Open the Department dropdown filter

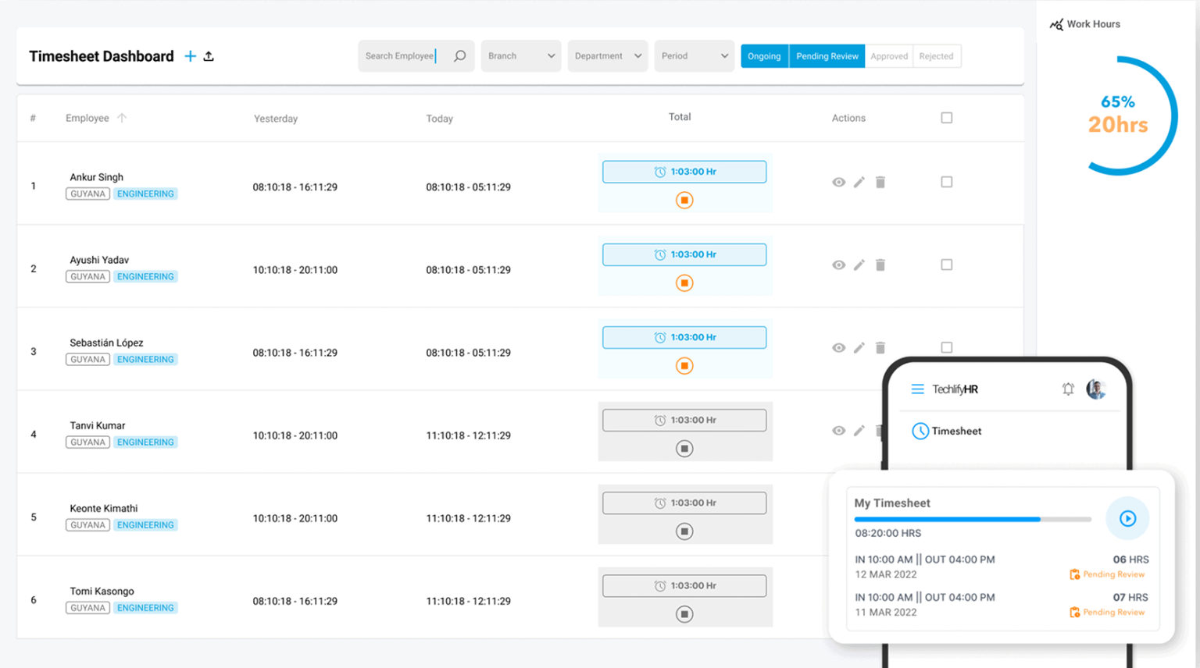point(608,56)
